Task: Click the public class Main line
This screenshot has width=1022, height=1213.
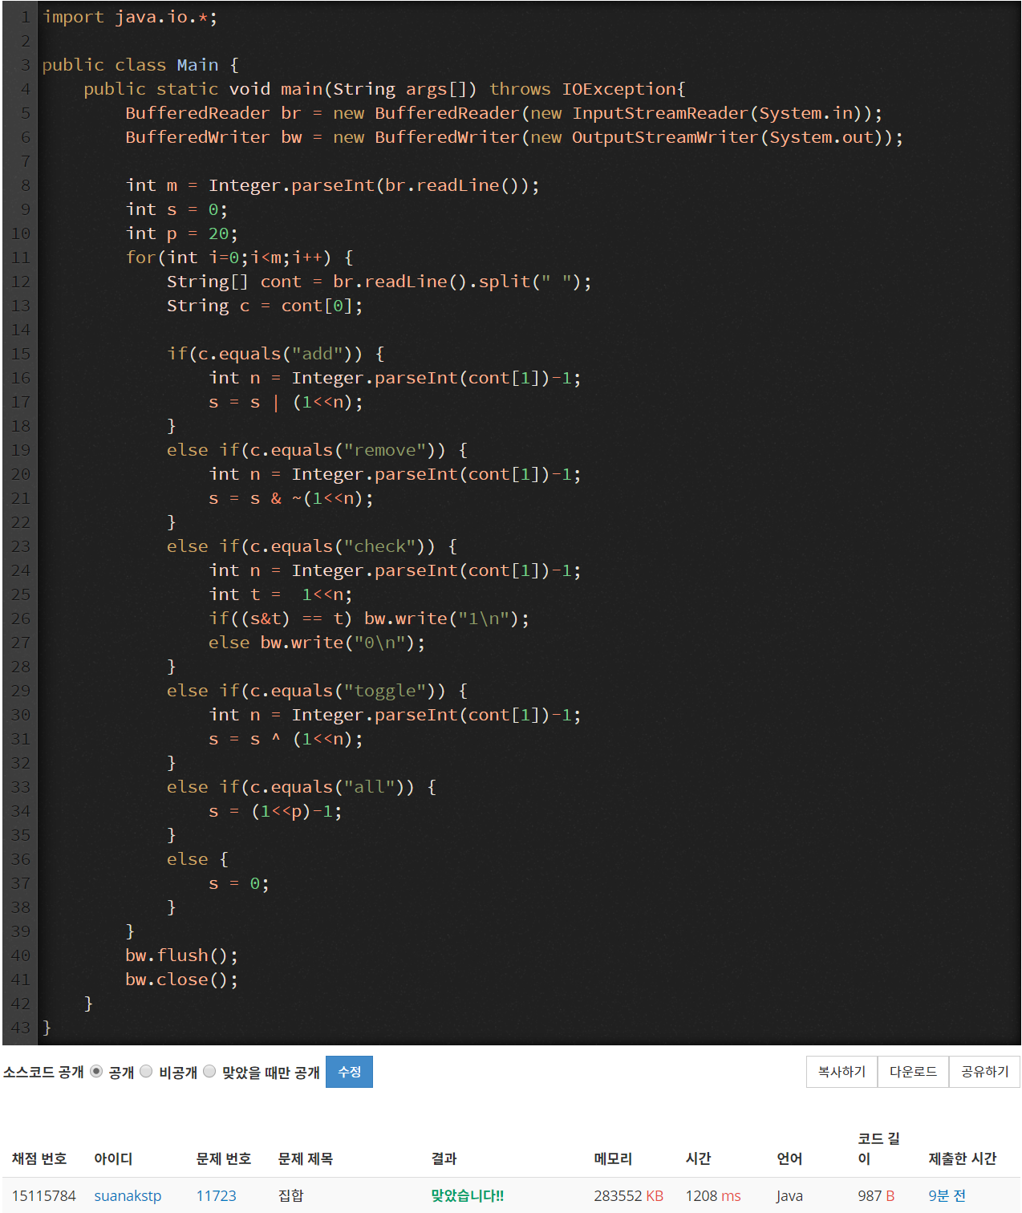Action: (x=140, y=65)
